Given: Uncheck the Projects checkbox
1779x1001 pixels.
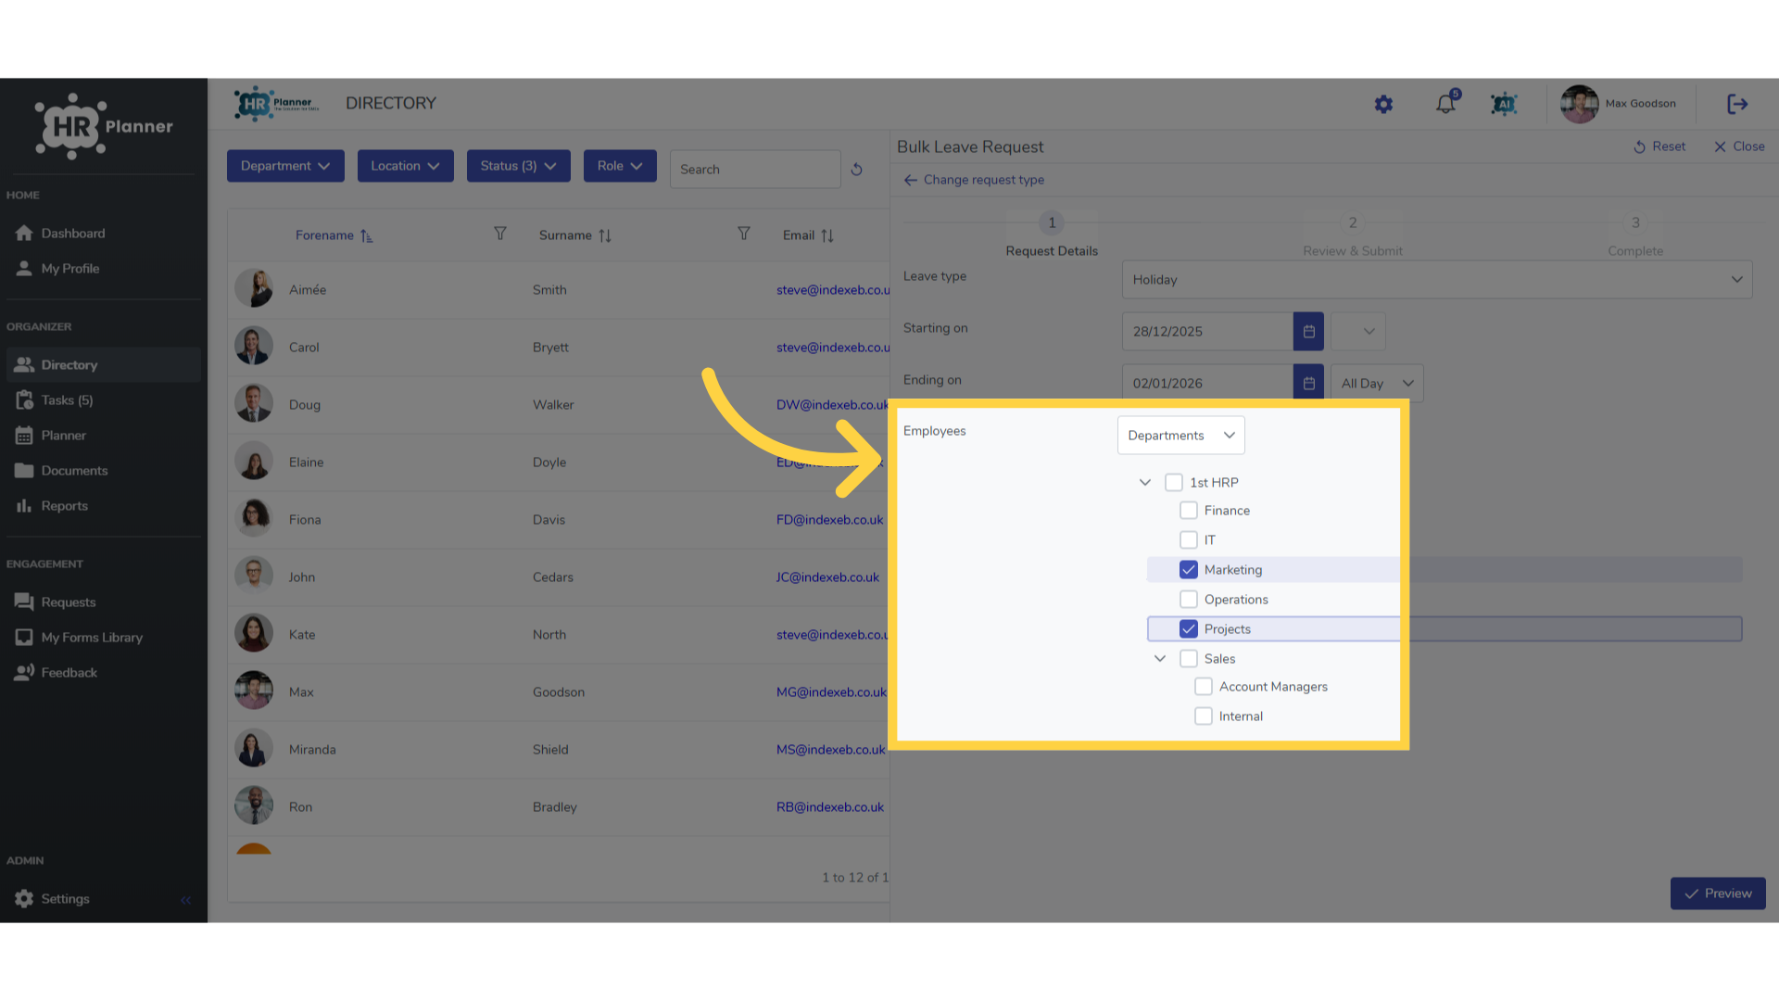Looking at the screenshot, I should (1189, 628).
